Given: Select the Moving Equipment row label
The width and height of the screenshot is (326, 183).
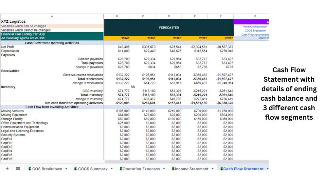Looking at the screenshot, I should 14,115.
